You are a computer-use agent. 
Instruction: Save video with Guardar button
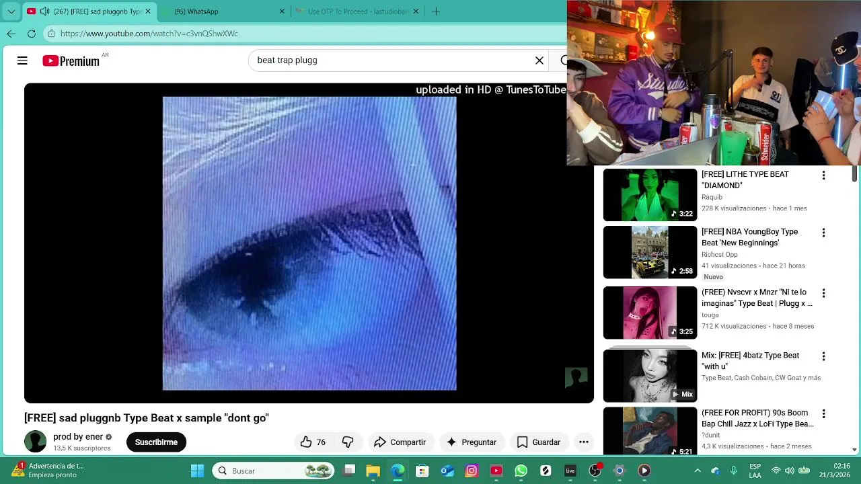538,442
